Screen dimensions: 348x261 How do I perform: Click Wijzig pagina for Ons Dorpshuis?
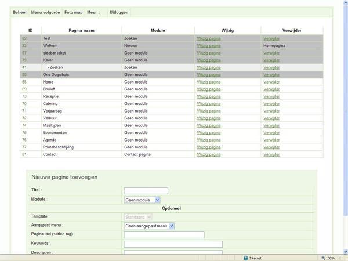[209, 75]
